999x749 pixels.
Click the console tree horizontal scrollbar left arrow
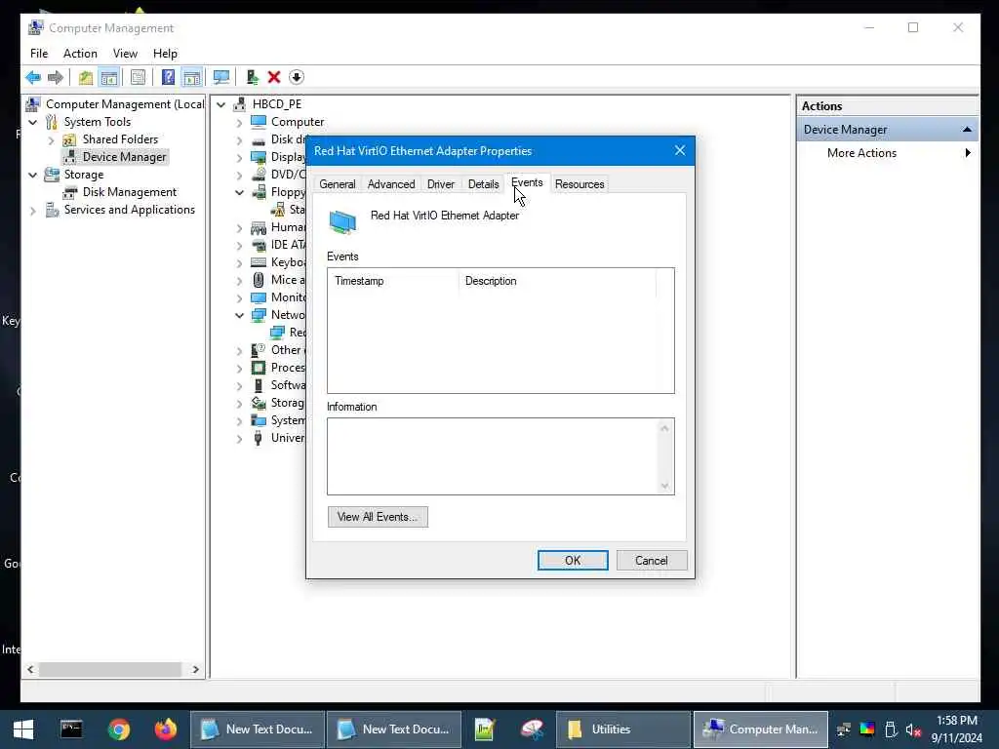pyautogui.click(x=30, y=669)
